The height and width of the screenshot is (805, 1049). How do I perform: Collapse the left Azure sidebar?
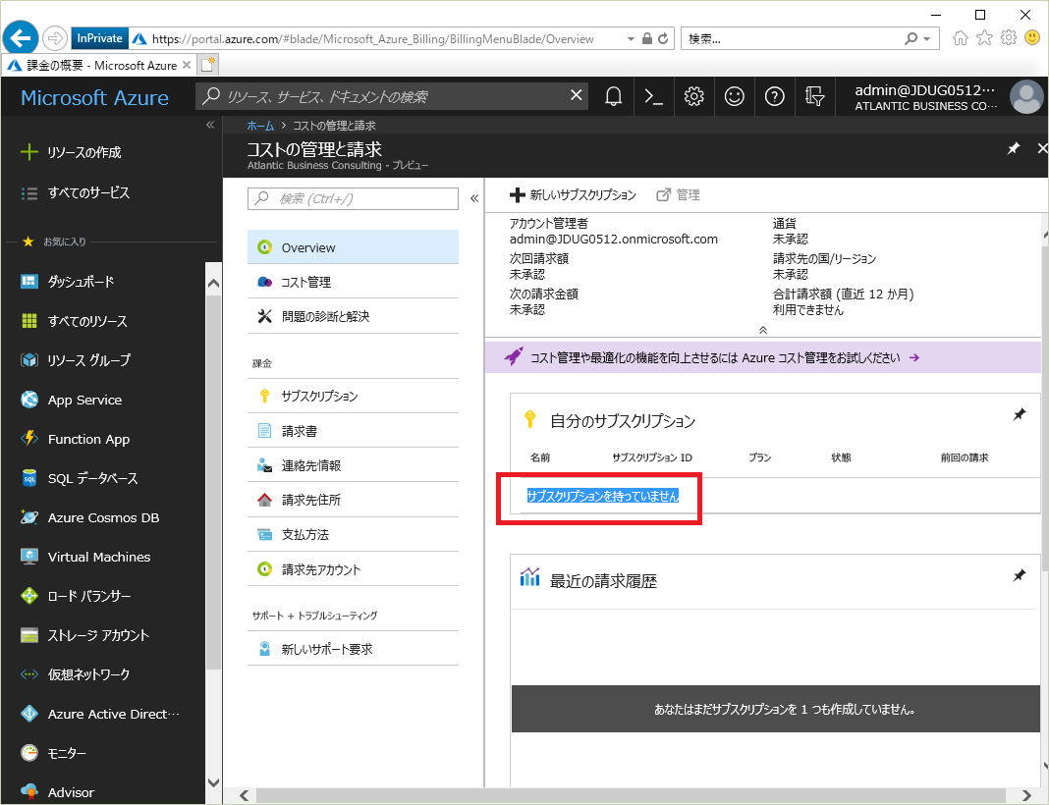point(210,125)
